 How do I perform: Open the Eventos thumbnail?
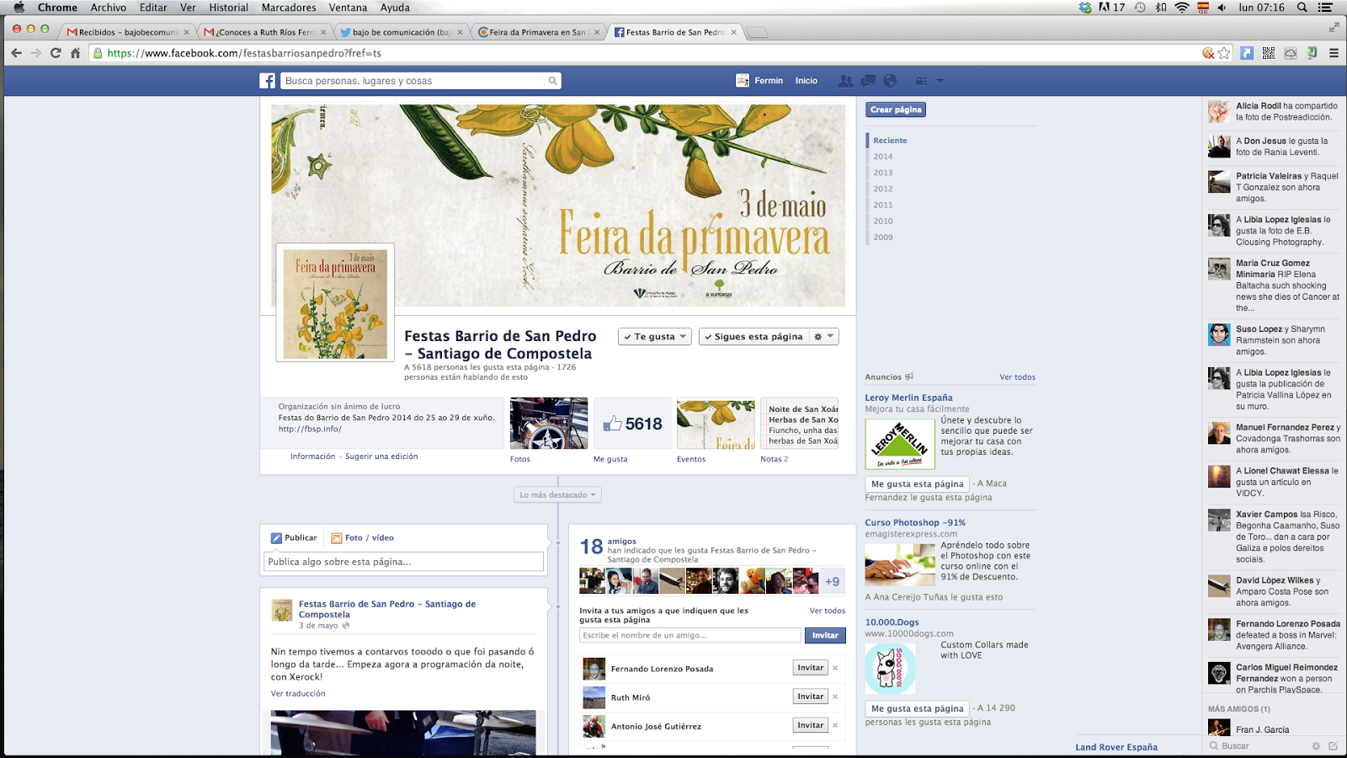(716, 423)
